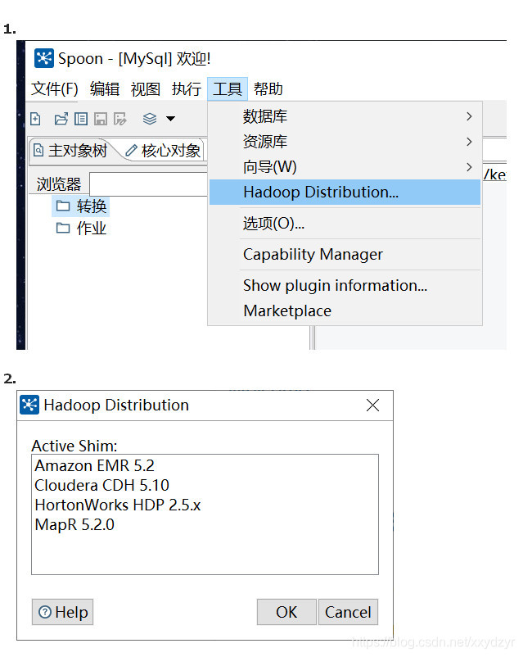Image resolution: width=523 pixels, height=657 pixels.
Task: Open Marketplace from the tools menu
Action: point(345,311)
